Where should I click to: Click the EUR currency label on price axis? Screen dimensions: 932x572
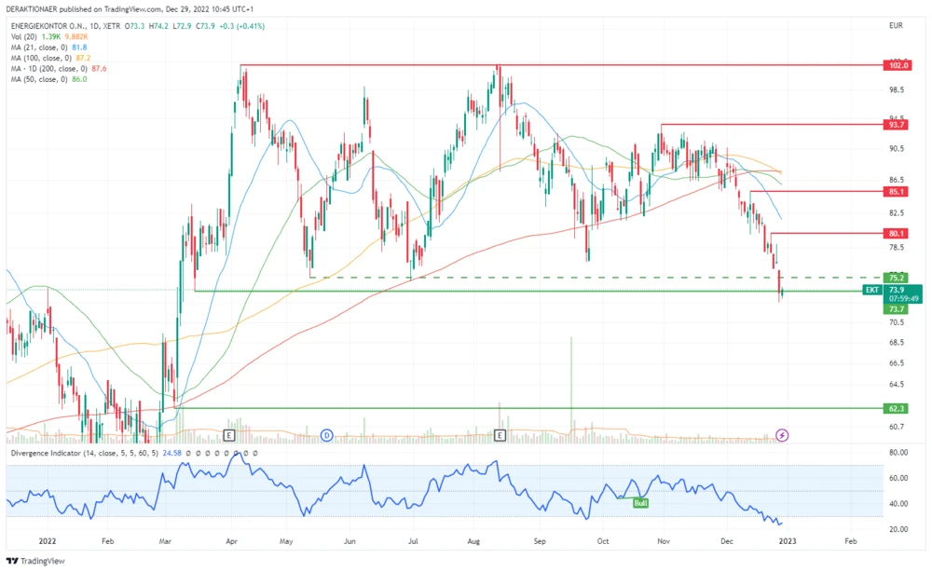(x=897, y=25)
